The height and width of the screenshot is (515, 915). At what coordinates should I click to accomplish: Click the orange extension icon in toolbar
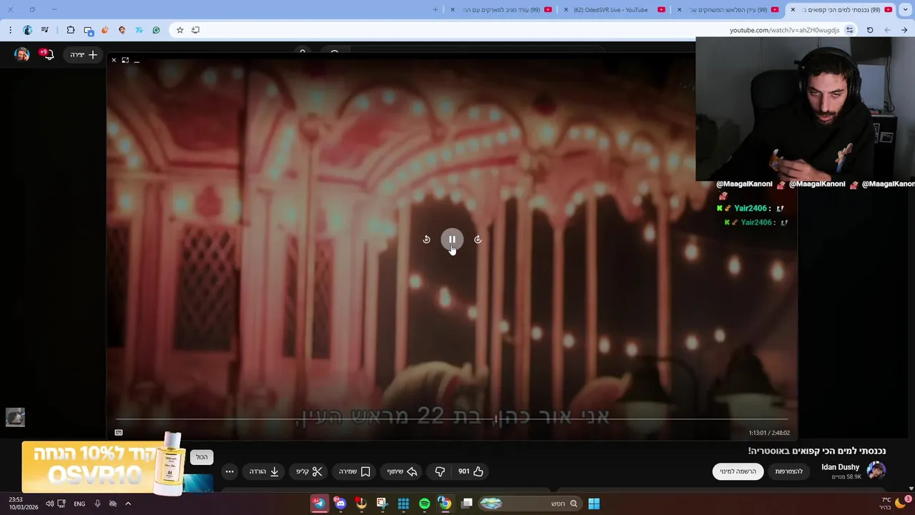coord(105,30)
